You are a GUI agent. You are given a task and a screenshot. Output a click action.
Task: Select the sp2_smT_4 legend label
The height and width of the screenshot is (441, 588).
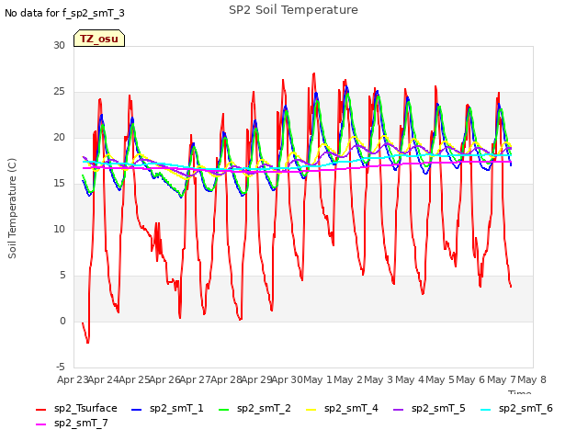(351, 408)
